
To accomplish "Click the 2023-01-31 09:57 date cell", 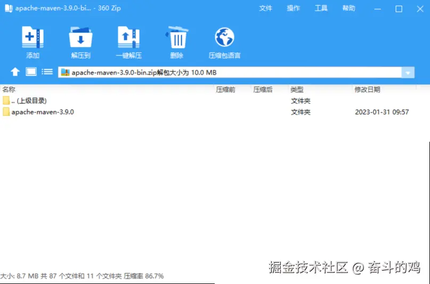I will [382, 112].
